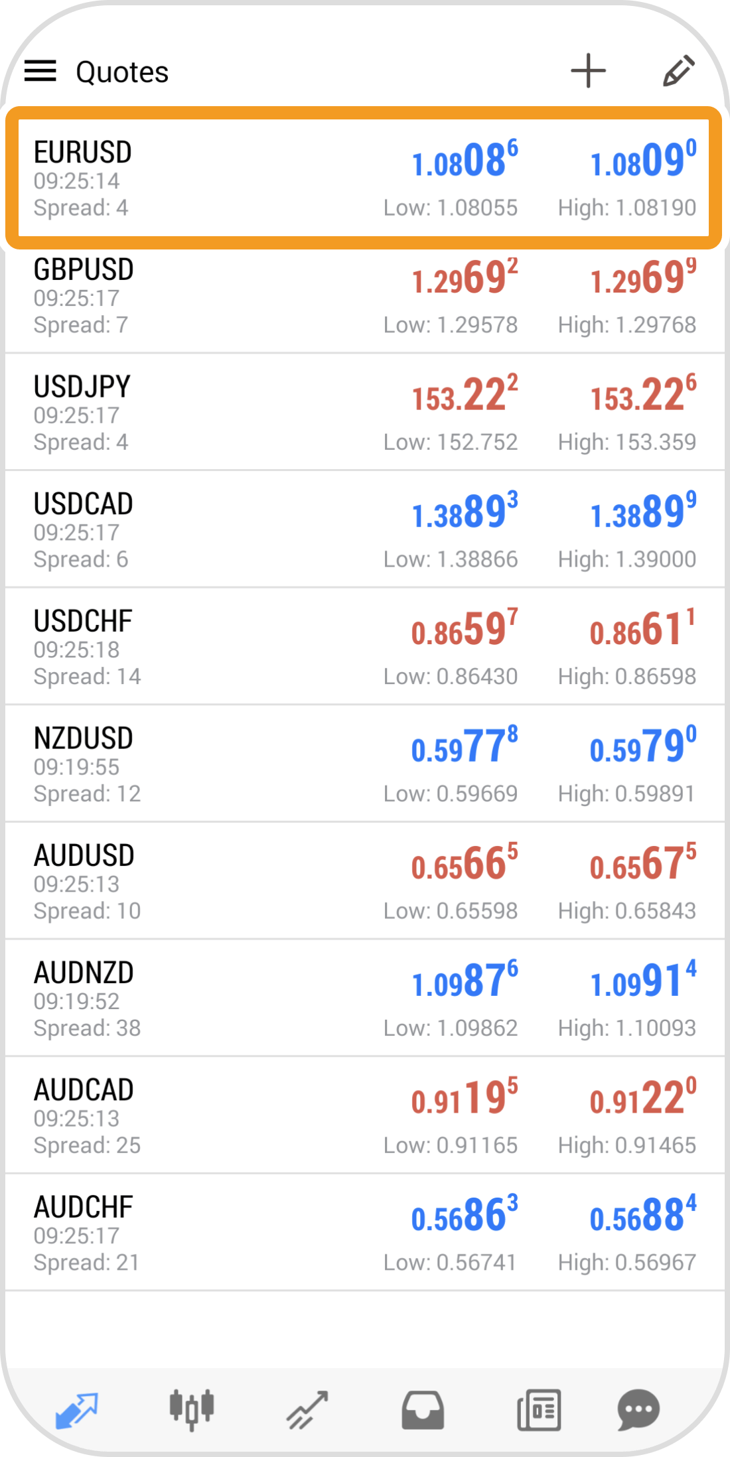Open the Chat messages bubble icon

[x=638, y=1409]
